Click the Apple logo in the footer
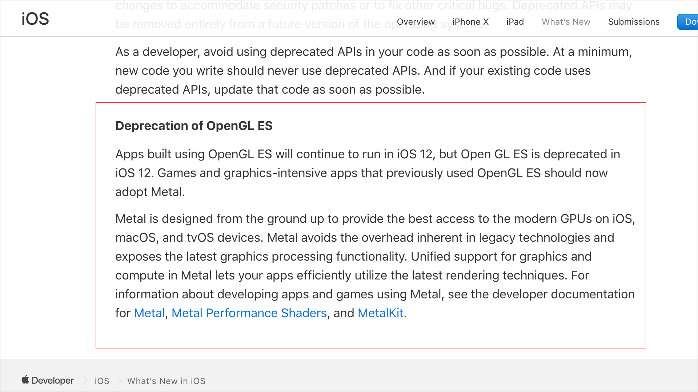This screenshot has width=698, height=392. point(25,380)
